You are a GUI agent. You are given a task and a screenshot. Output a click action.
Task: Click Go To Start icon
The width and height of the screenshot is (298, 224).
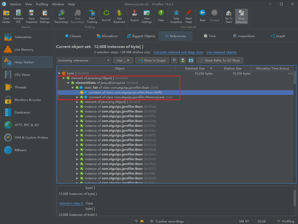229,17
